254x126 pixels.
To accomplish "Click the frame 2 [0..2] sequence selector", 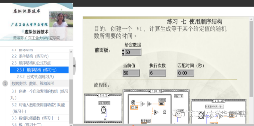I will (x=219, y=101).
